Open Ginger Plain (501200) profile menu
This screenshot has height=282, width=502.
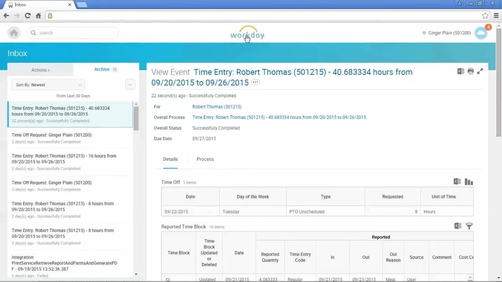click(x=449, y=33)
